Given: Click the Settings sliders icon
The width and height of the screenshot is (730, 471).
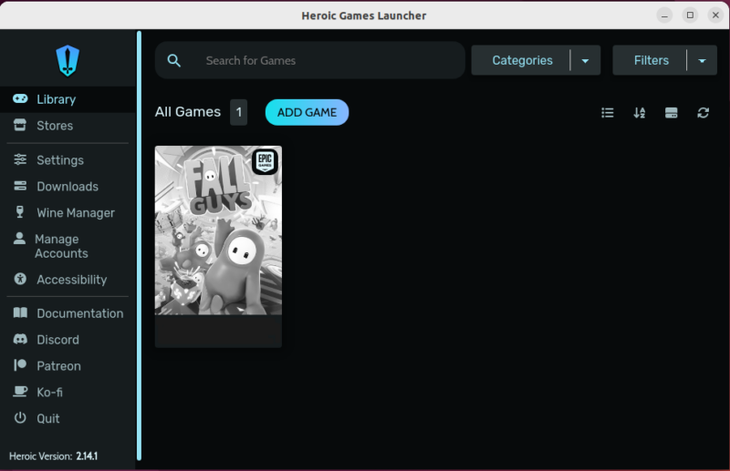Looking at the screenshot, I should (20, 159).
